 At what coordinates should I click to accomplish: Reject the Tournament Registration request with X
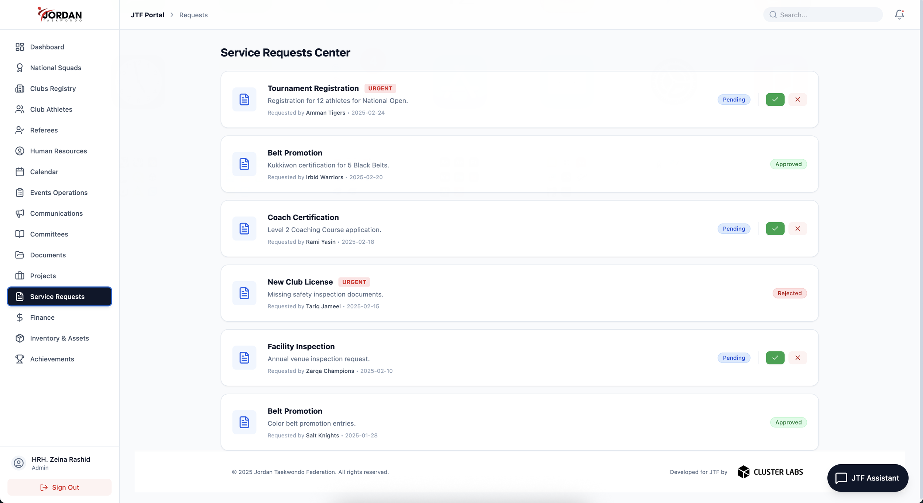(x=797, y=100)
